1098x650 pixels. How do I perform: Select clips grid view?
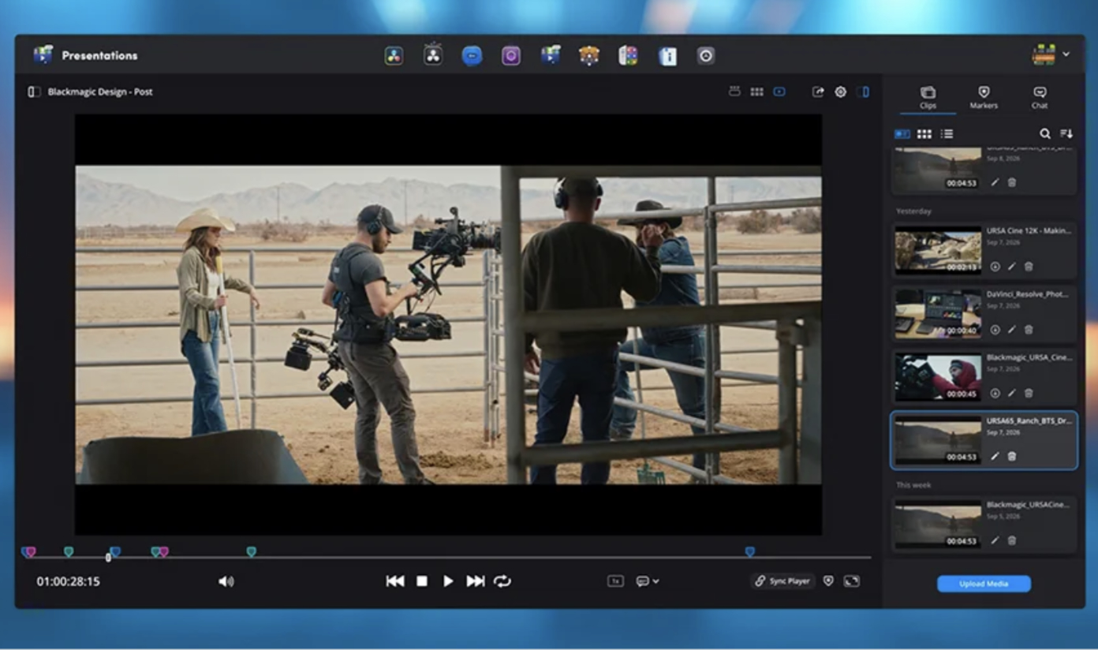click(x=924, y=134)
